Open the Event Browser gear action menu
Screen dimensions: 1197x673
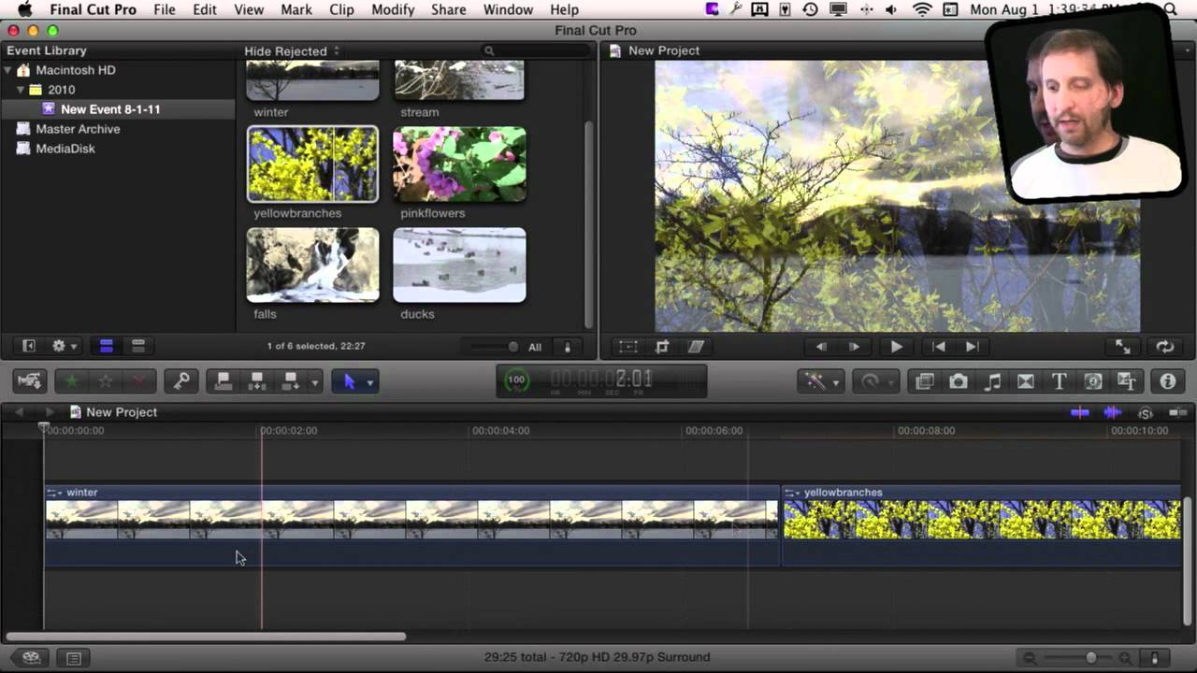pos(65,346)
